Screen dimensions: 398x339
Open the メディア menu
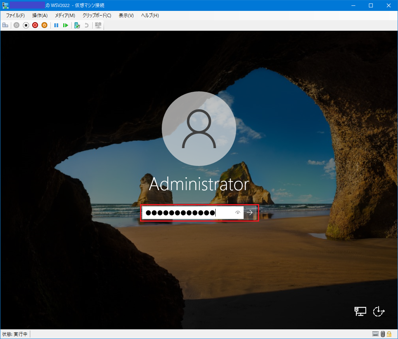click(x=65, y=15)
